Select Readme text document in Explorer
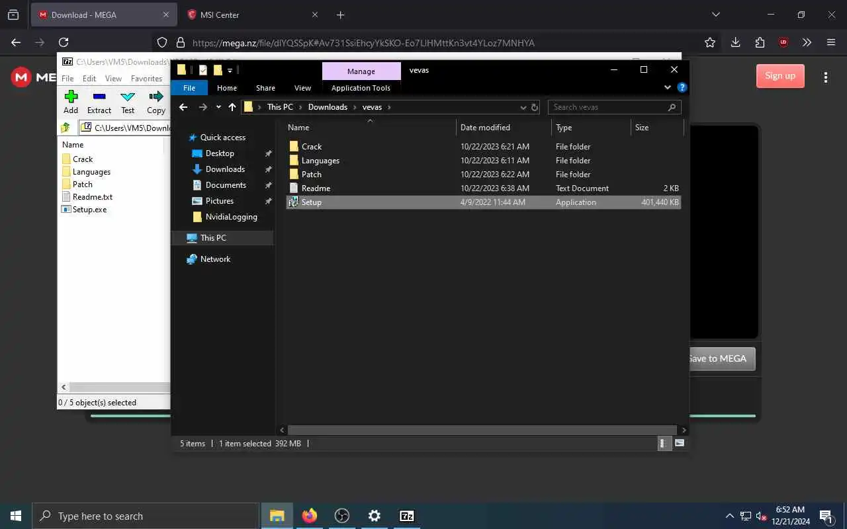The width and height of the screenshot is (847, 529). click(316, 188)
